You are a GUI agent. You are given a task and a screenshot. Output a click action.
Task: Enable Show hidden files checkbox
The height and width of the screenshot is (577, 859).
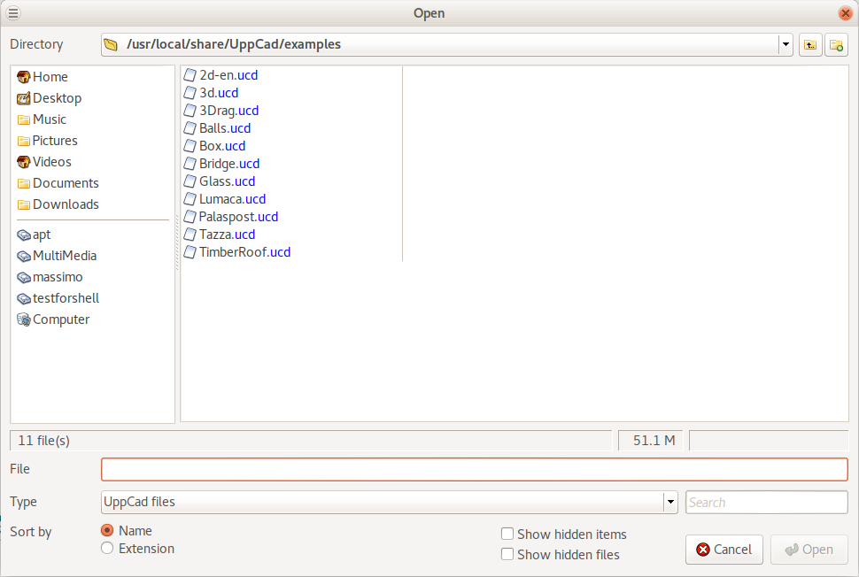pos(507,554)
